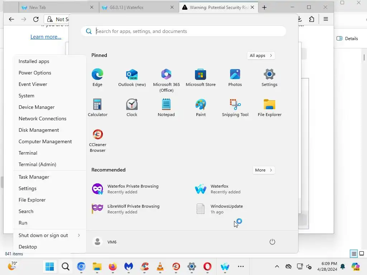Launch the Paint app
Image resolution: width=367 pixels, height=275 pixels.
201,107
